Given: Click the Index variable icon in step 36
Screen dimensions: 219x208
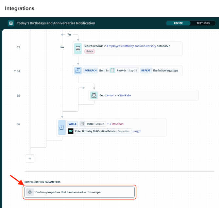Looking at the screenshot, I should [82, 124].
